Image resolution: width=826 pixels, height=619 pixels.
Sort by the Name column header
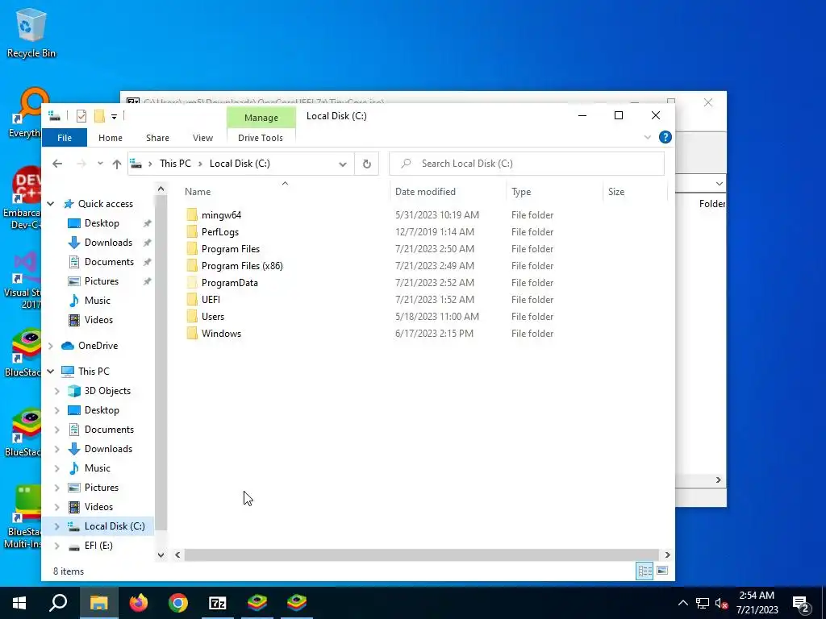(x=285, y=192)
